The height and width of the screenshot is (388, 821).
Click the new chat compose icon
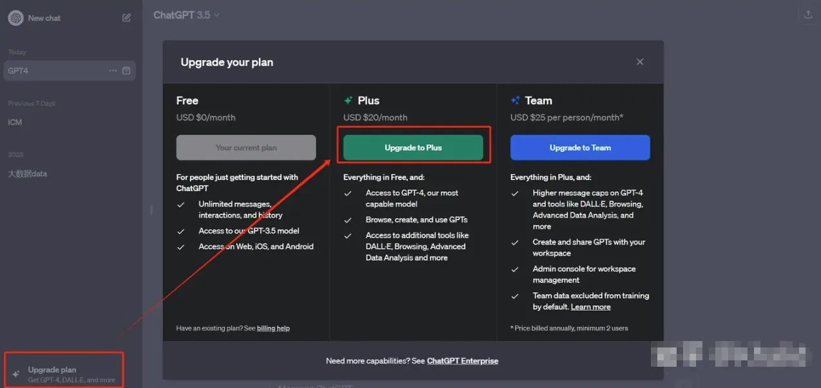coord(126,18)
